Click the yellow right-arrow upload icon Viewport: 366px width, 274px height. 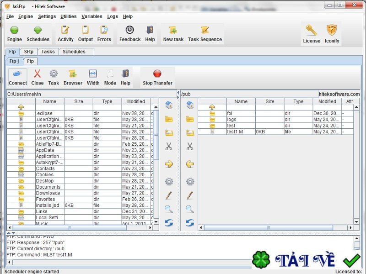pyautogui.click(x=169, y=164)
